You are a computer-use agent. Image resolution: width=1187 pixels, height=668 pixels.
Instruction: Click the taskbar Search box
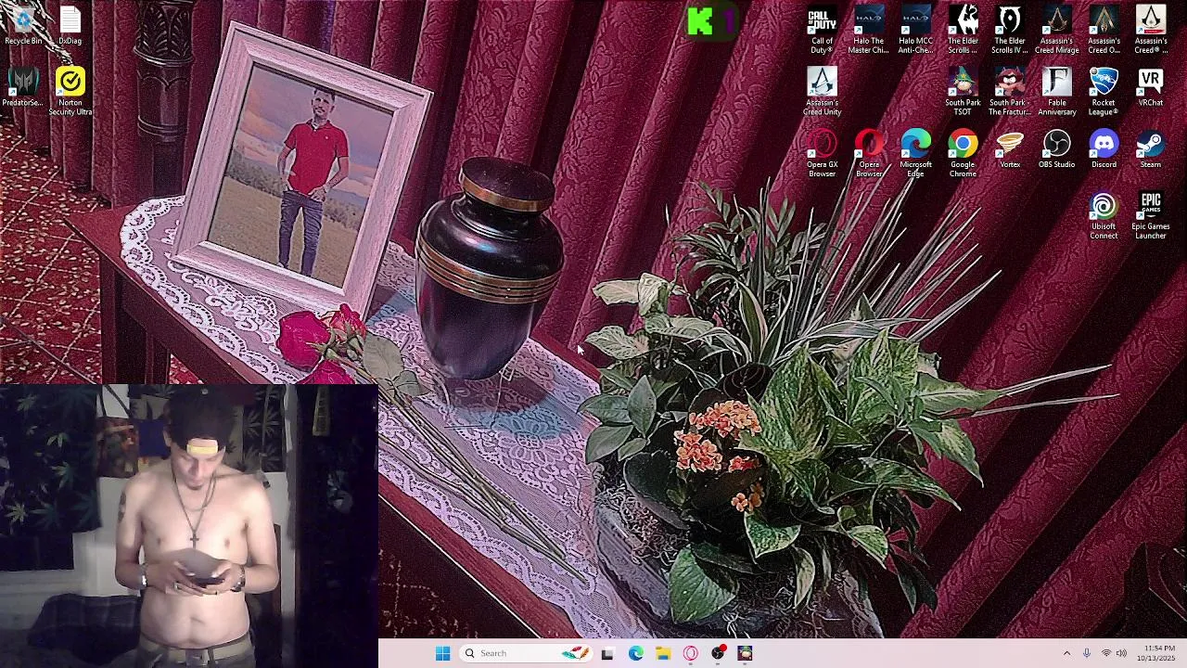tap(526, 653)
